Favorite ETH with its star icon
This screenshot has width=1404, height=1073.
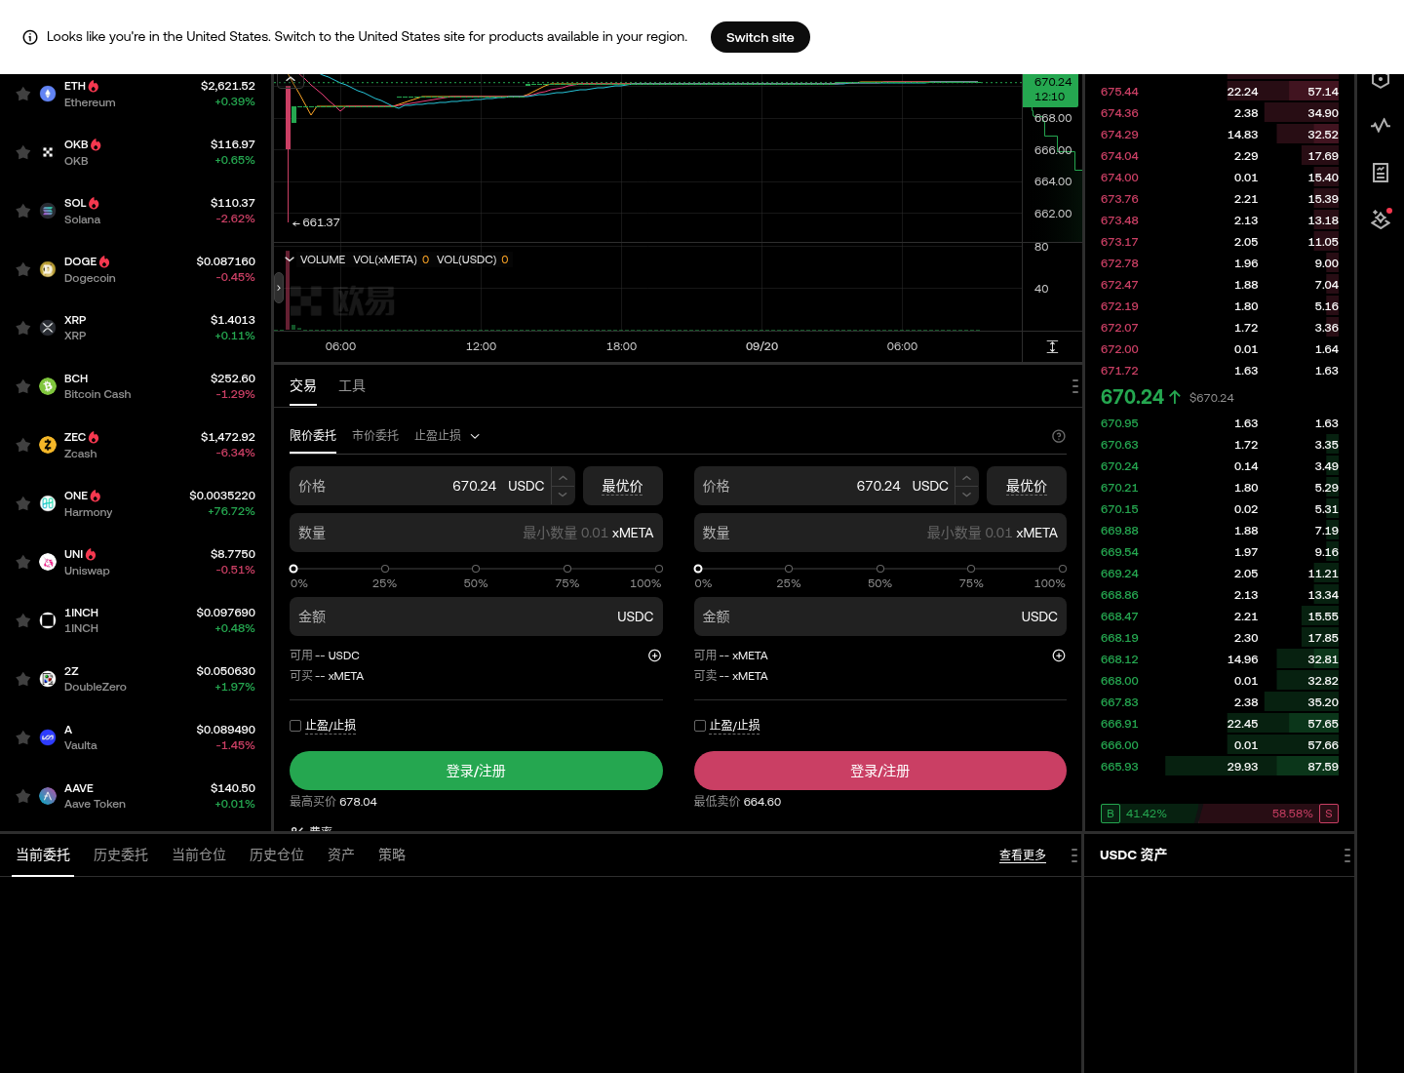[23, 94]
